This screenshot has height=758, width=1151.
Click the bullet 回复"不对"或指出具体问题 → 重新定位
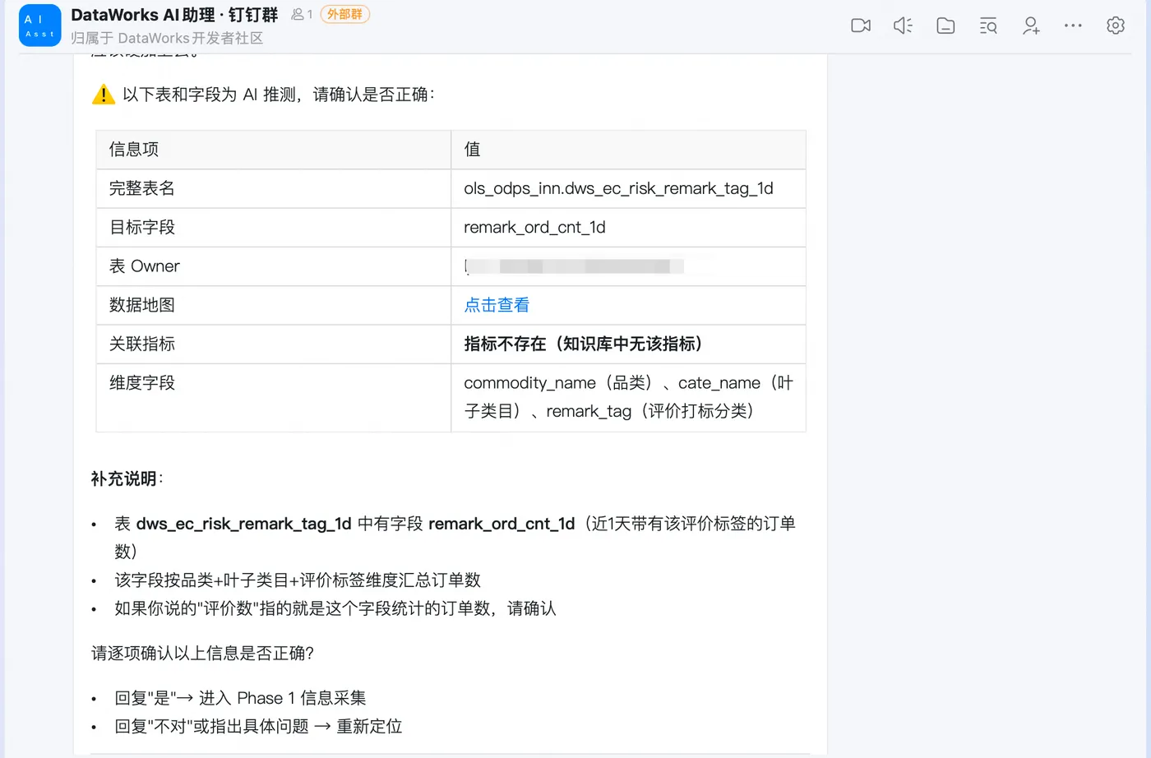point(258,727)
